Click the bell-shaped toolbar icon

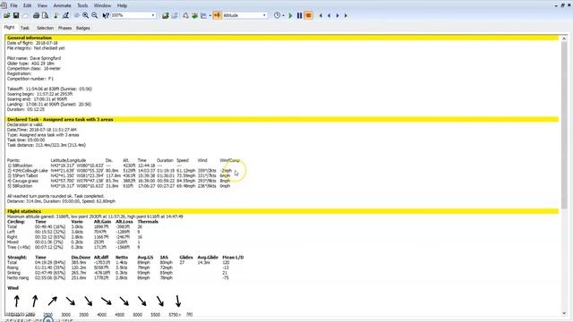(185, 15)
